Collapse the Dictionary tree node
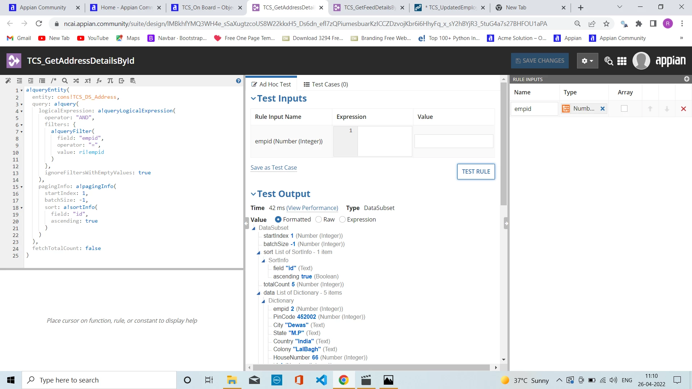692x389 pixels. (263, 301)
